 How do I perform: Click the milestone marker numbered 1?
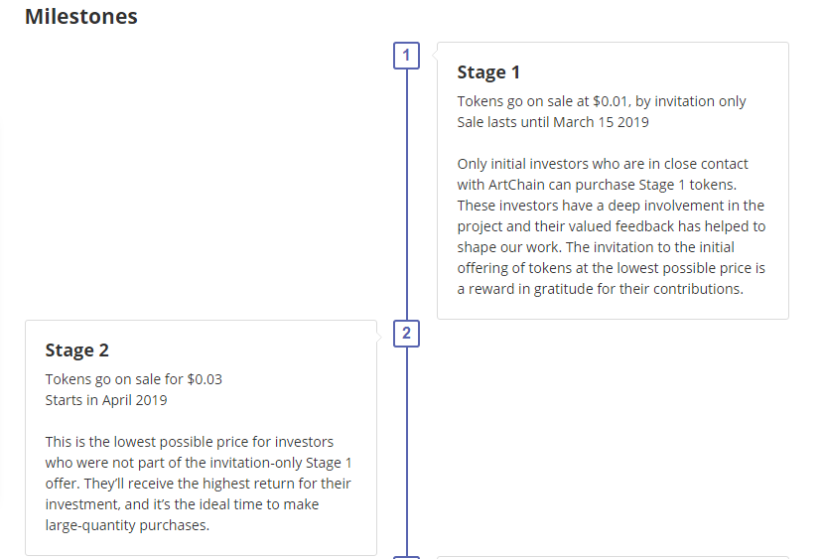click(x=406, y=56)
